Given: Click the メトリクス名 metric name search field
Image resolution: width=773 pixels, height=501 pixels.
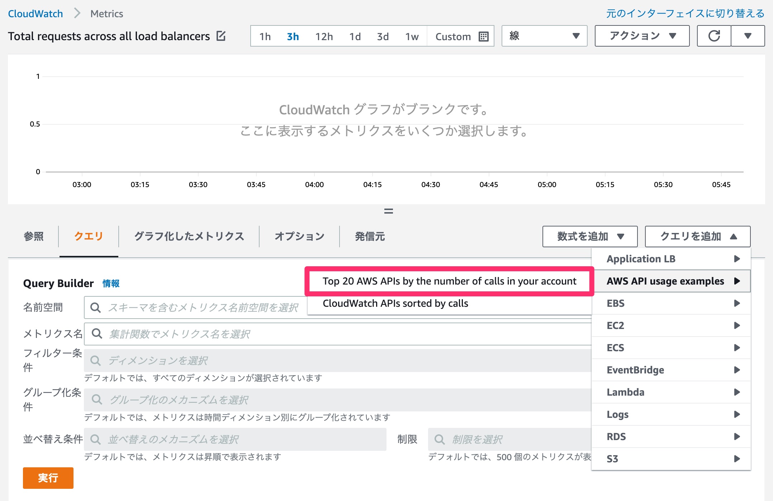Looking at the screenshot, I should [x=338, y=334].
